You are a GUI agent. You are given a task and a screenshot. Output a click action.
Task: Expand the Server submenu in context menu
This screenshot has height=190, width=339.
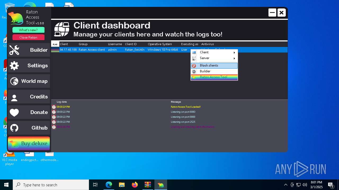(x=214, y=58)
